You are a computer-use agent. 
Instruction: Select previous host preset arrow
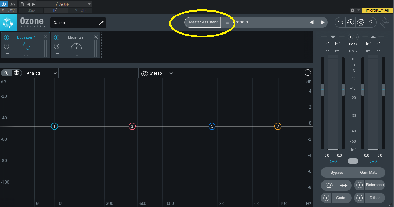tap(28, 4)
